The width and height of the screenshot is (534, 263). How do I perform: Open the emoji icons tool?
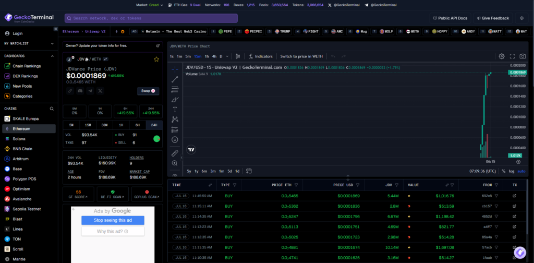click(x=175, y=140)
